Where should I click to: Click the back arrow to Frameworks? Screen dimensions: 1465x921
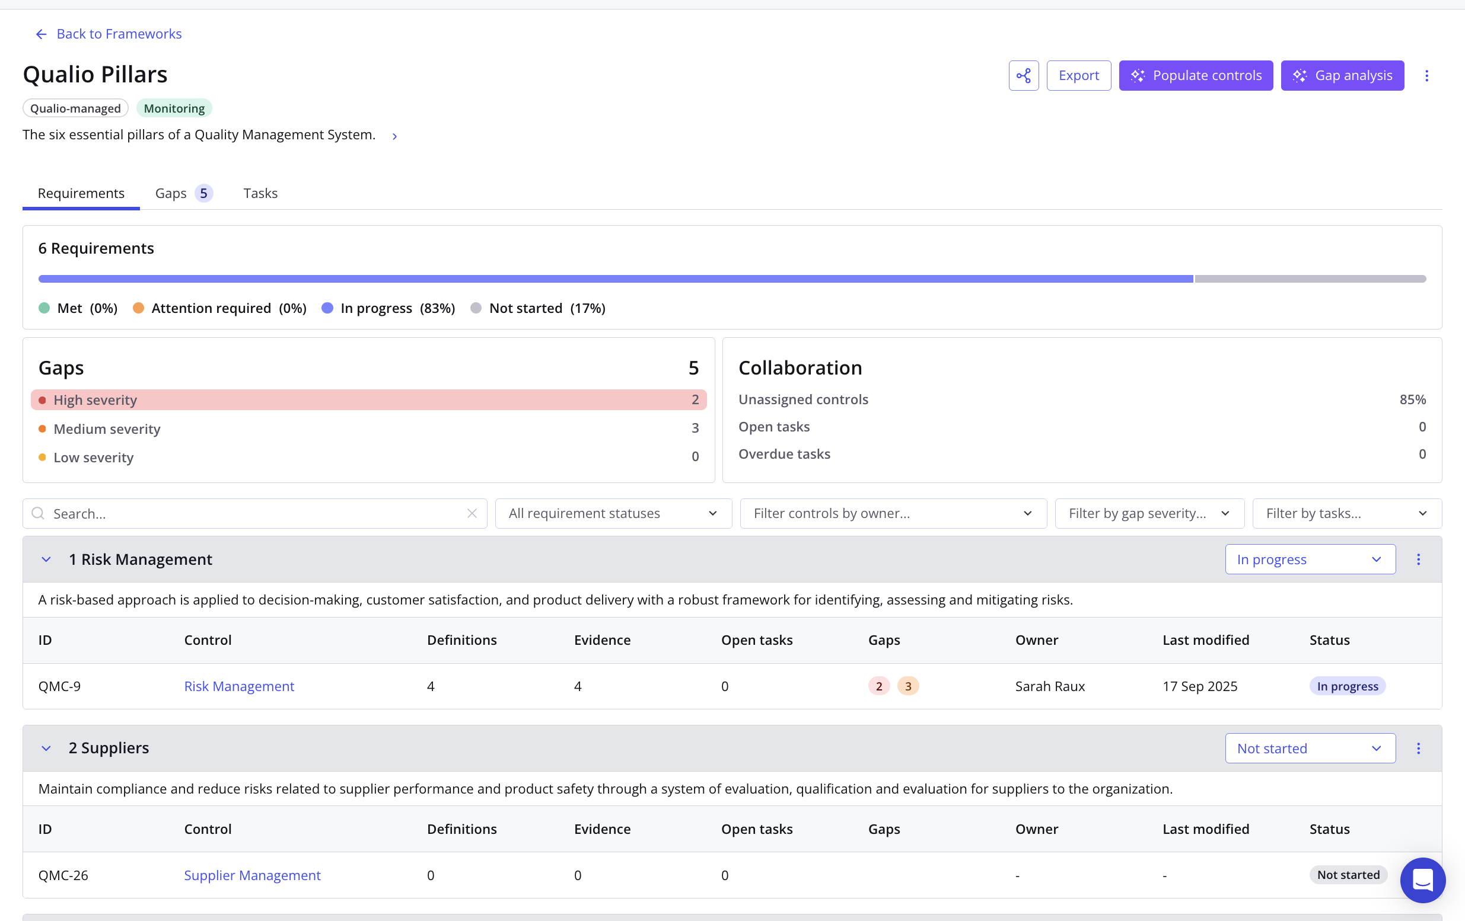42,34
